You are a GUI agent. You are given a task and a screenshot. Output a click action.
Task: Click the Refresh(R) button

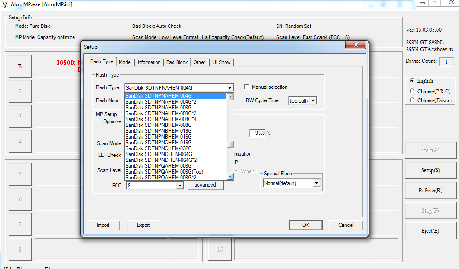click(430, 191)
